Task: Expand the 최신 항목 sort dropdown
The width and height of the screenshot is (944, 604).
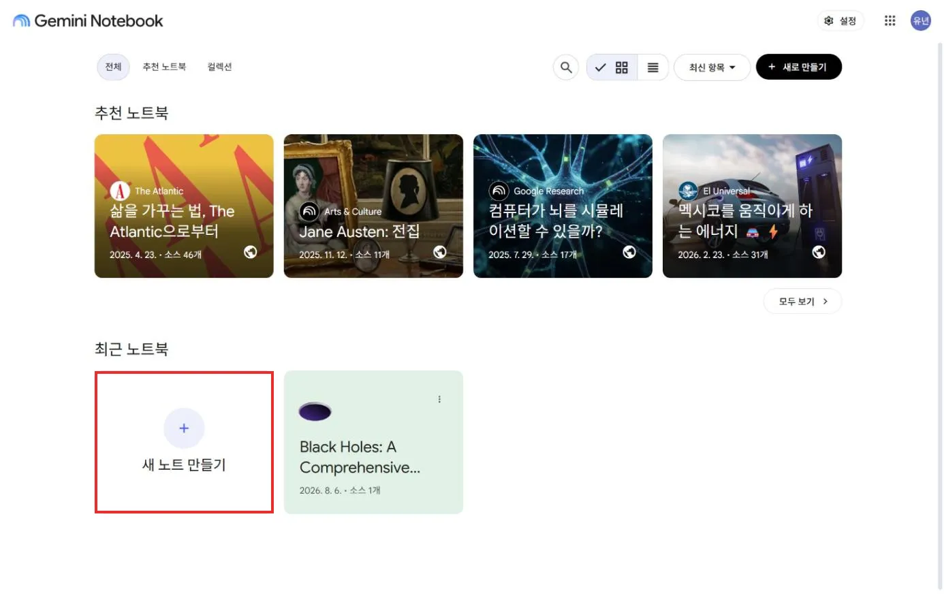Action: 712,67
